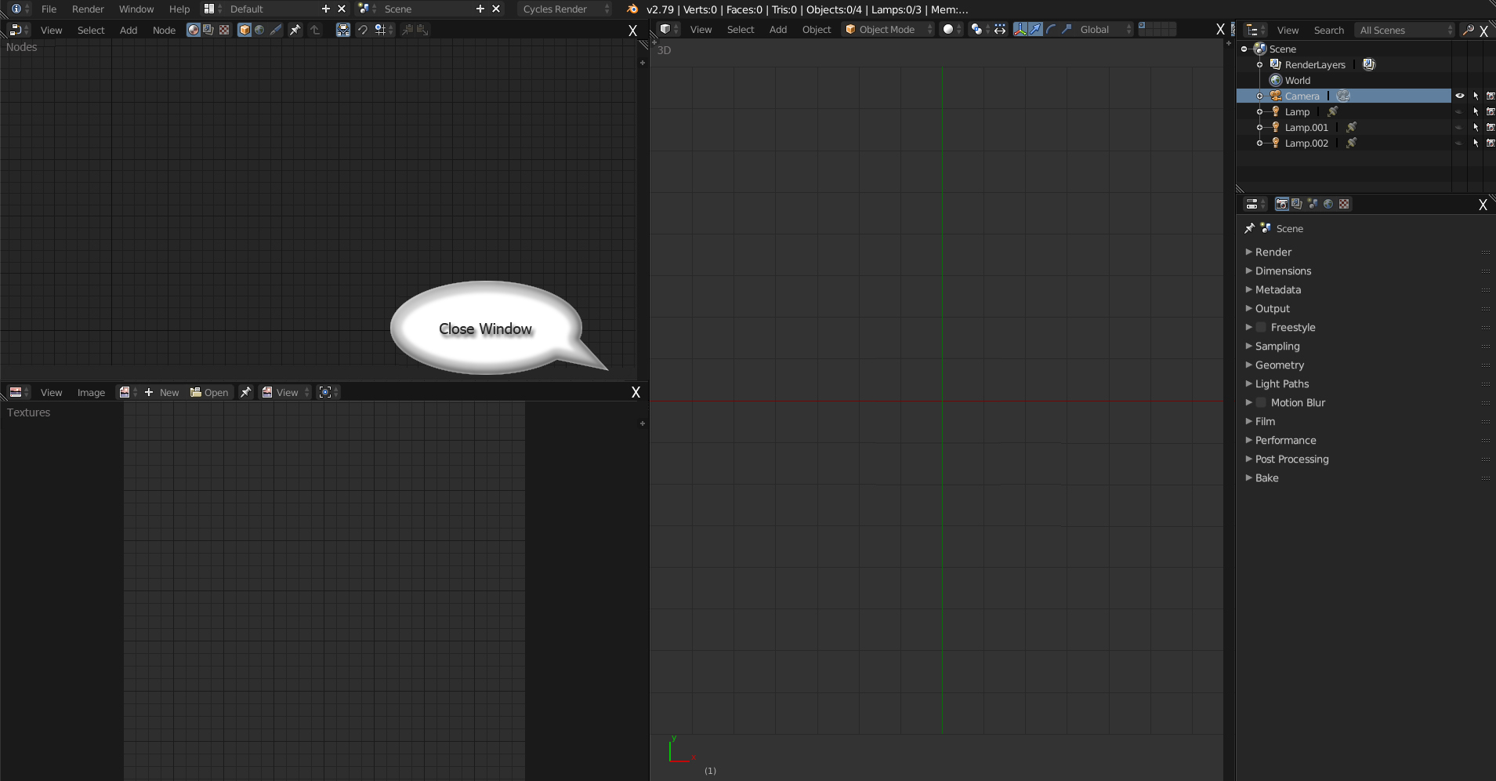Expand the Camera tree item in outliner

coord(1259,96)
